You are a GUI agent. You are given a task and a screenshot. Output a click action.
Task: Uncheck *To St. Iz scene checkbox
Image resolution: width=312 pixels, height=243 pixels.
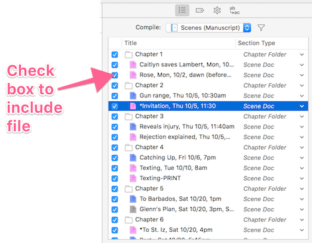click(115, 230)
